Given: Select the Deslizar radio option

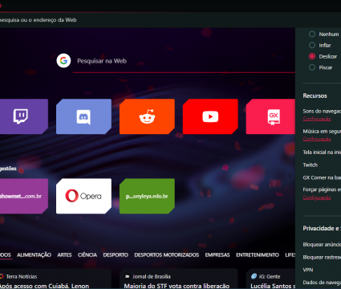Looking at the screenshot, I should 312,56.
